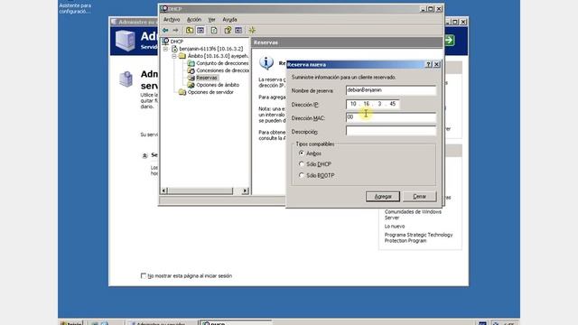578x325 pixels.
Task: Select 'Opciones de ámbito' tree item text
Action: (218, 85)
